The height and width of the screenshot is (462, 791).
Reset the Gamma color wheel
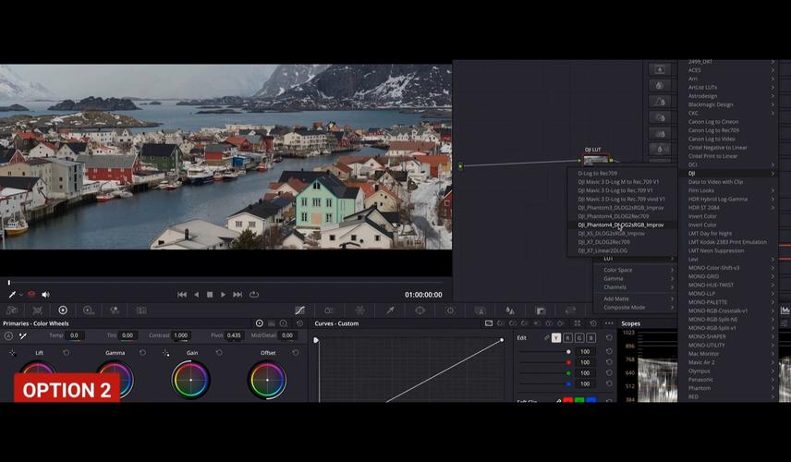click(x=142, y=353)
